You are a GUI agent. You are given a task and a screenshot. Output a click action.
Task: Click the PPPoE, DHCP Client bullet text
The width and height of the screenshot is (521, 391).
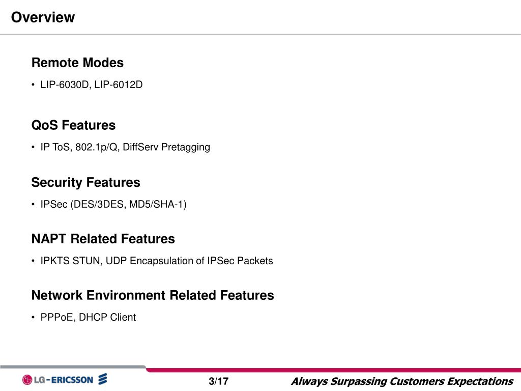point(88,317)
